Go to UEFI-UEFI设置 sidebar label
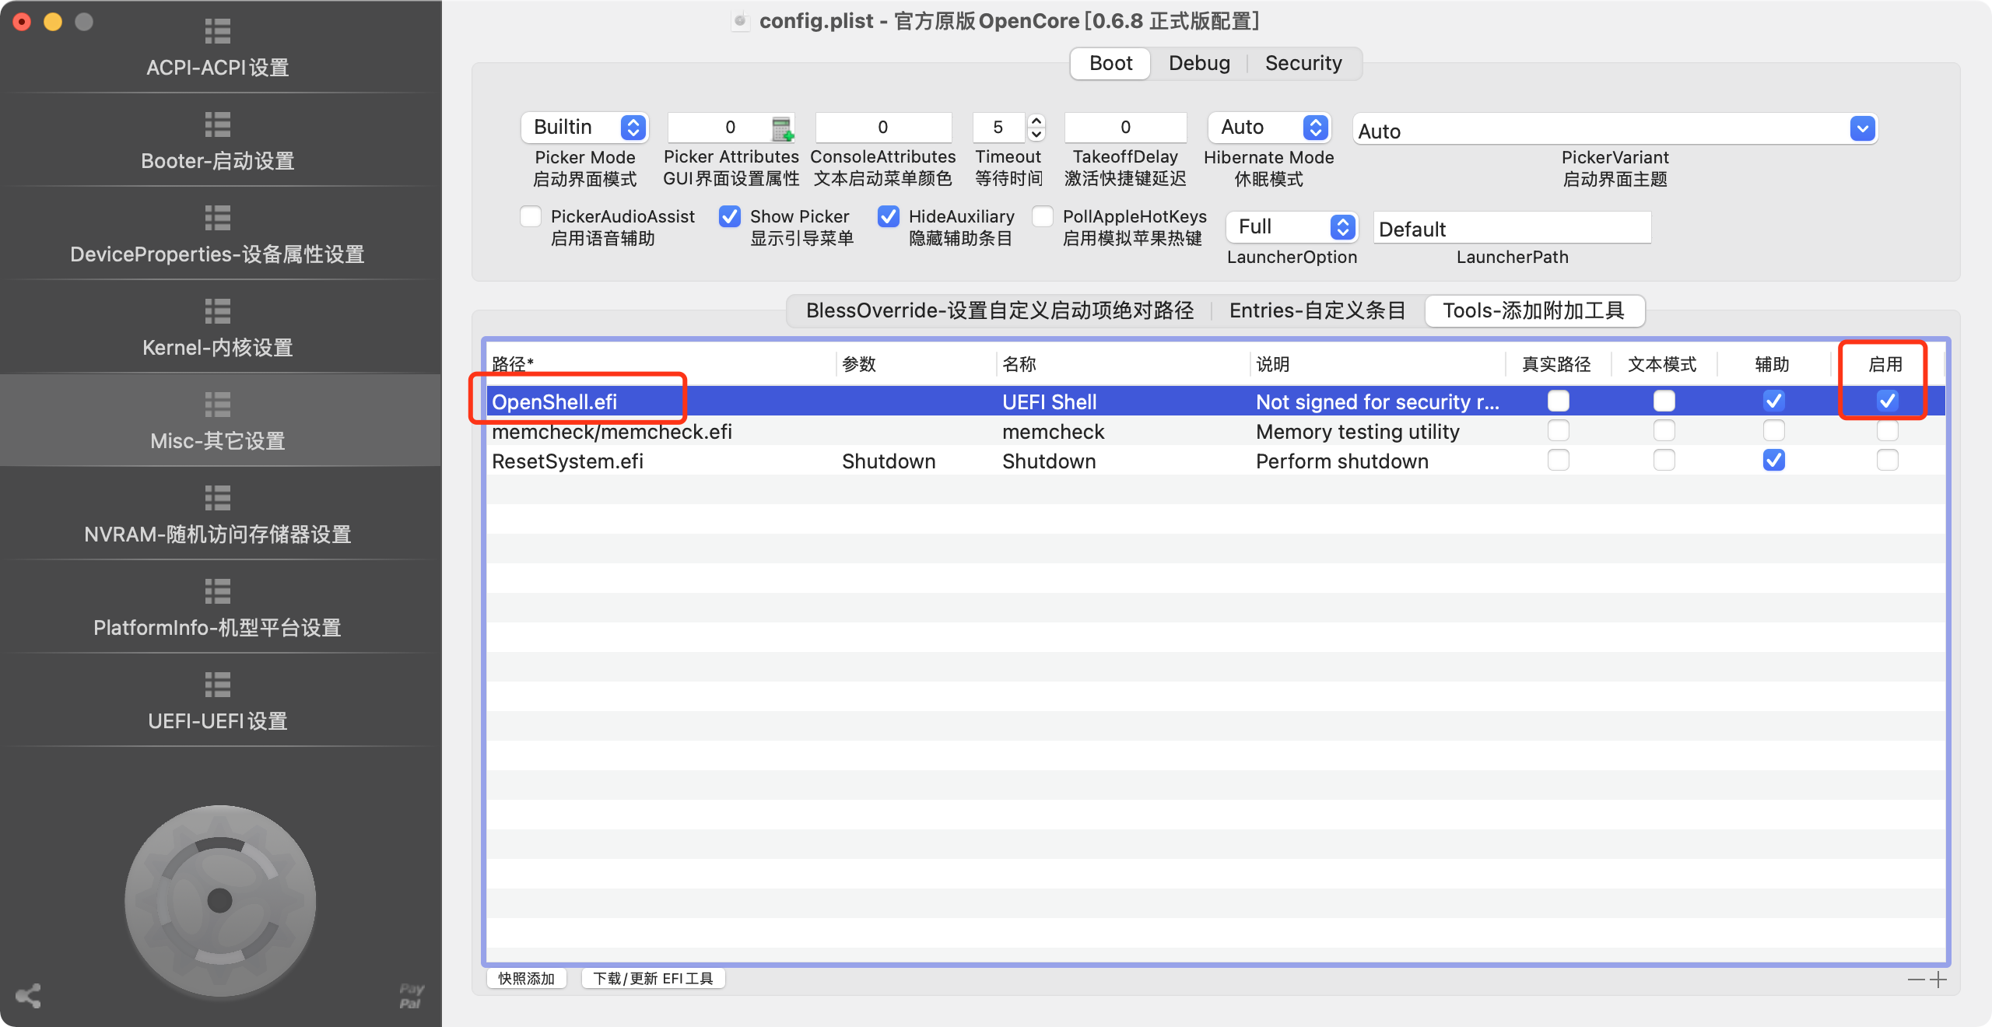Image resolution: width=1992 pixels, height=1027 pixels. click(218, 721)
